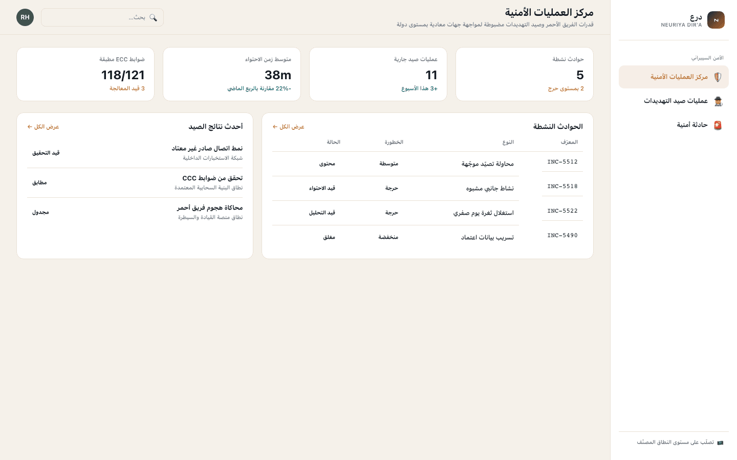Click the magnifier icon in the search box
Image resolution: width=737 pixels, height=460 pixels.
[153, 17]
